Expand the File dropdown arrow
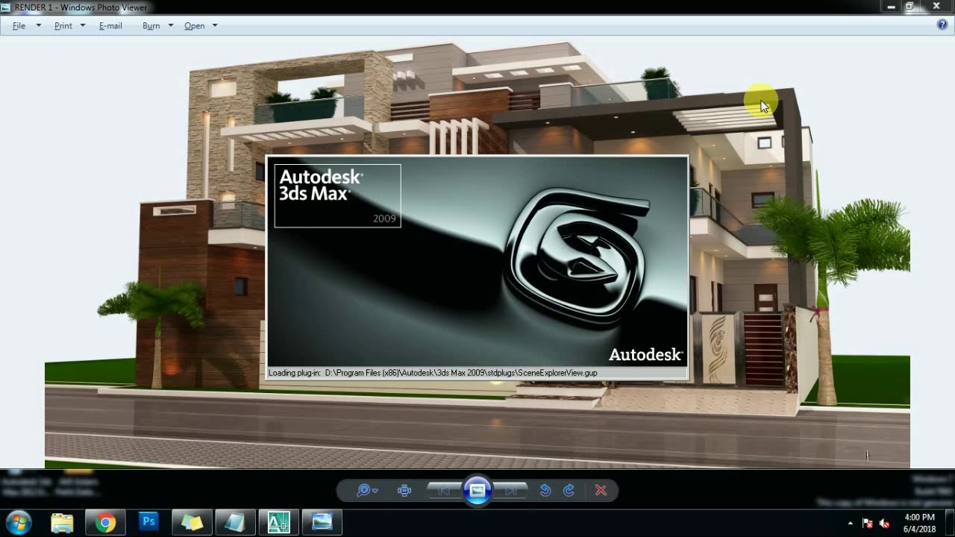This screenshot has width=955, height=537. 39,25
